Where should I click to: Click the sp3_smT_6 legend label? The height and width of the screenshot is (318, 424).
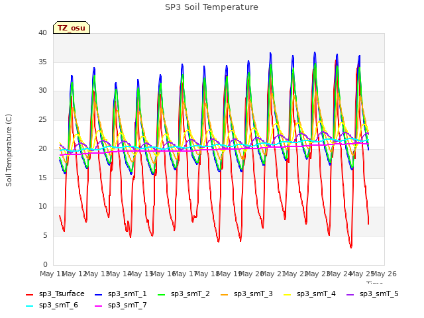pyautogui.click(x=58, y=305)
